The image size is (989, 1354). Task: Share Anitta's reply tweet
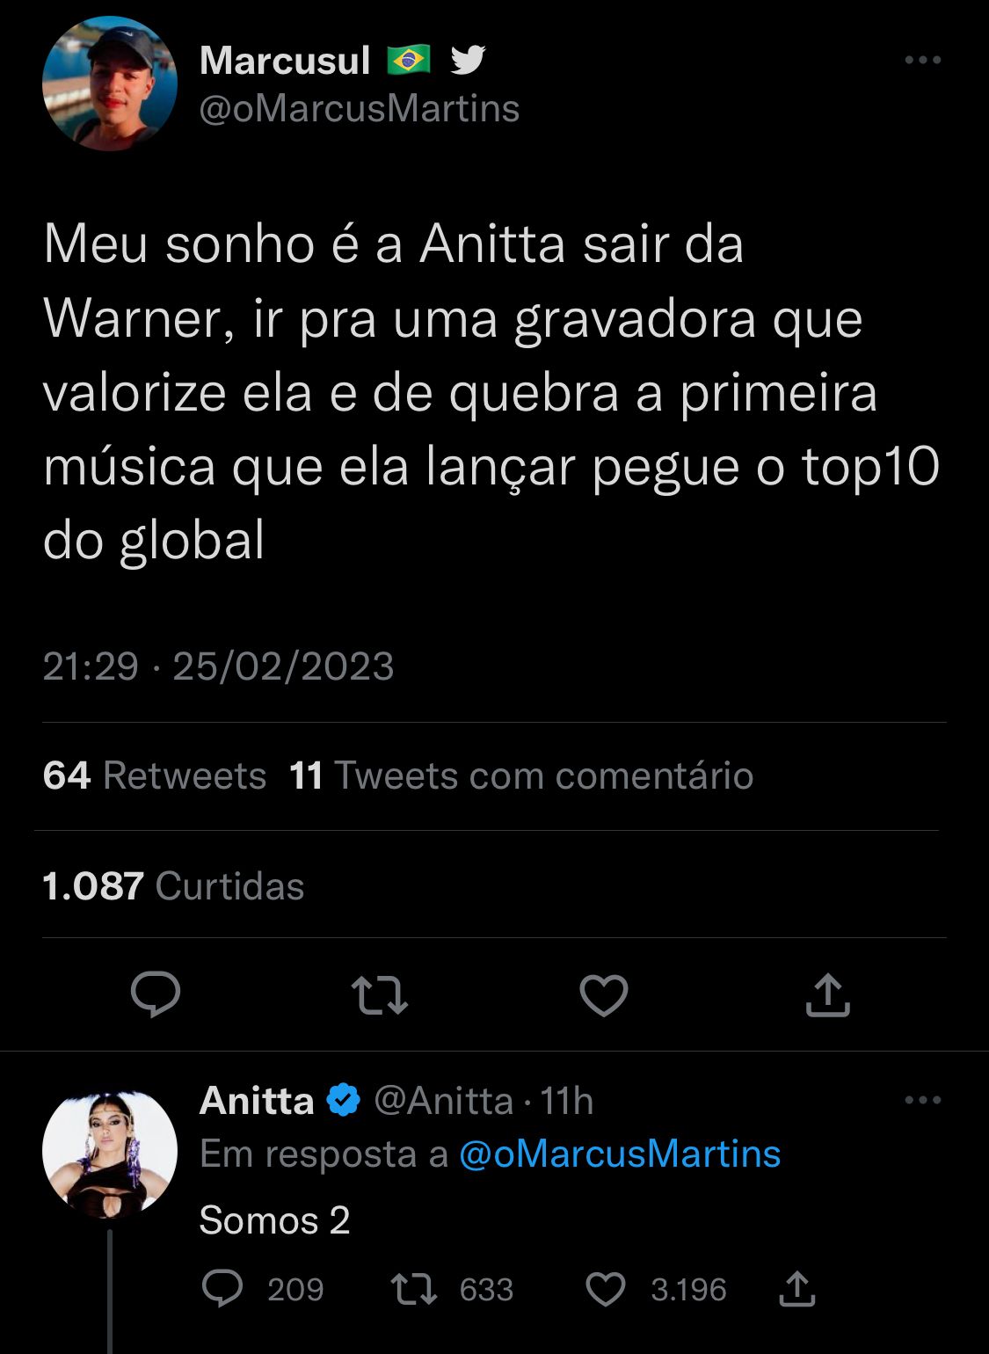(x=797, y=1288)
